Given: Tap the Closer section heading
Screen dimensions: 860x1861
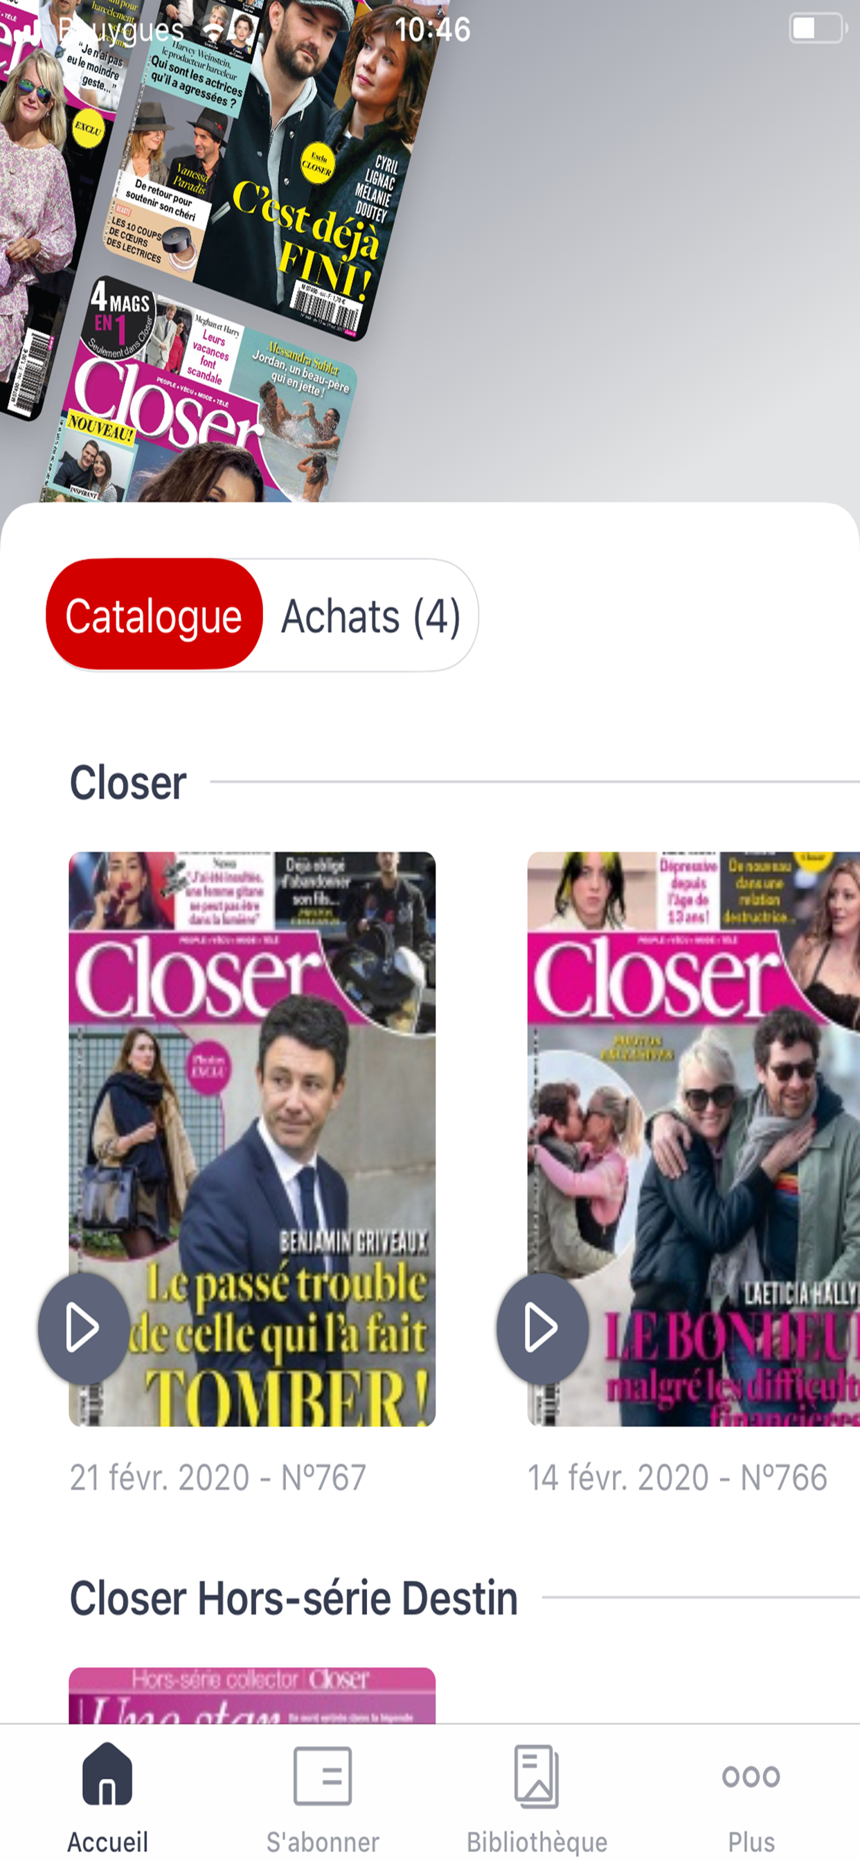Looking at the screenshot, I should point(128,782).
